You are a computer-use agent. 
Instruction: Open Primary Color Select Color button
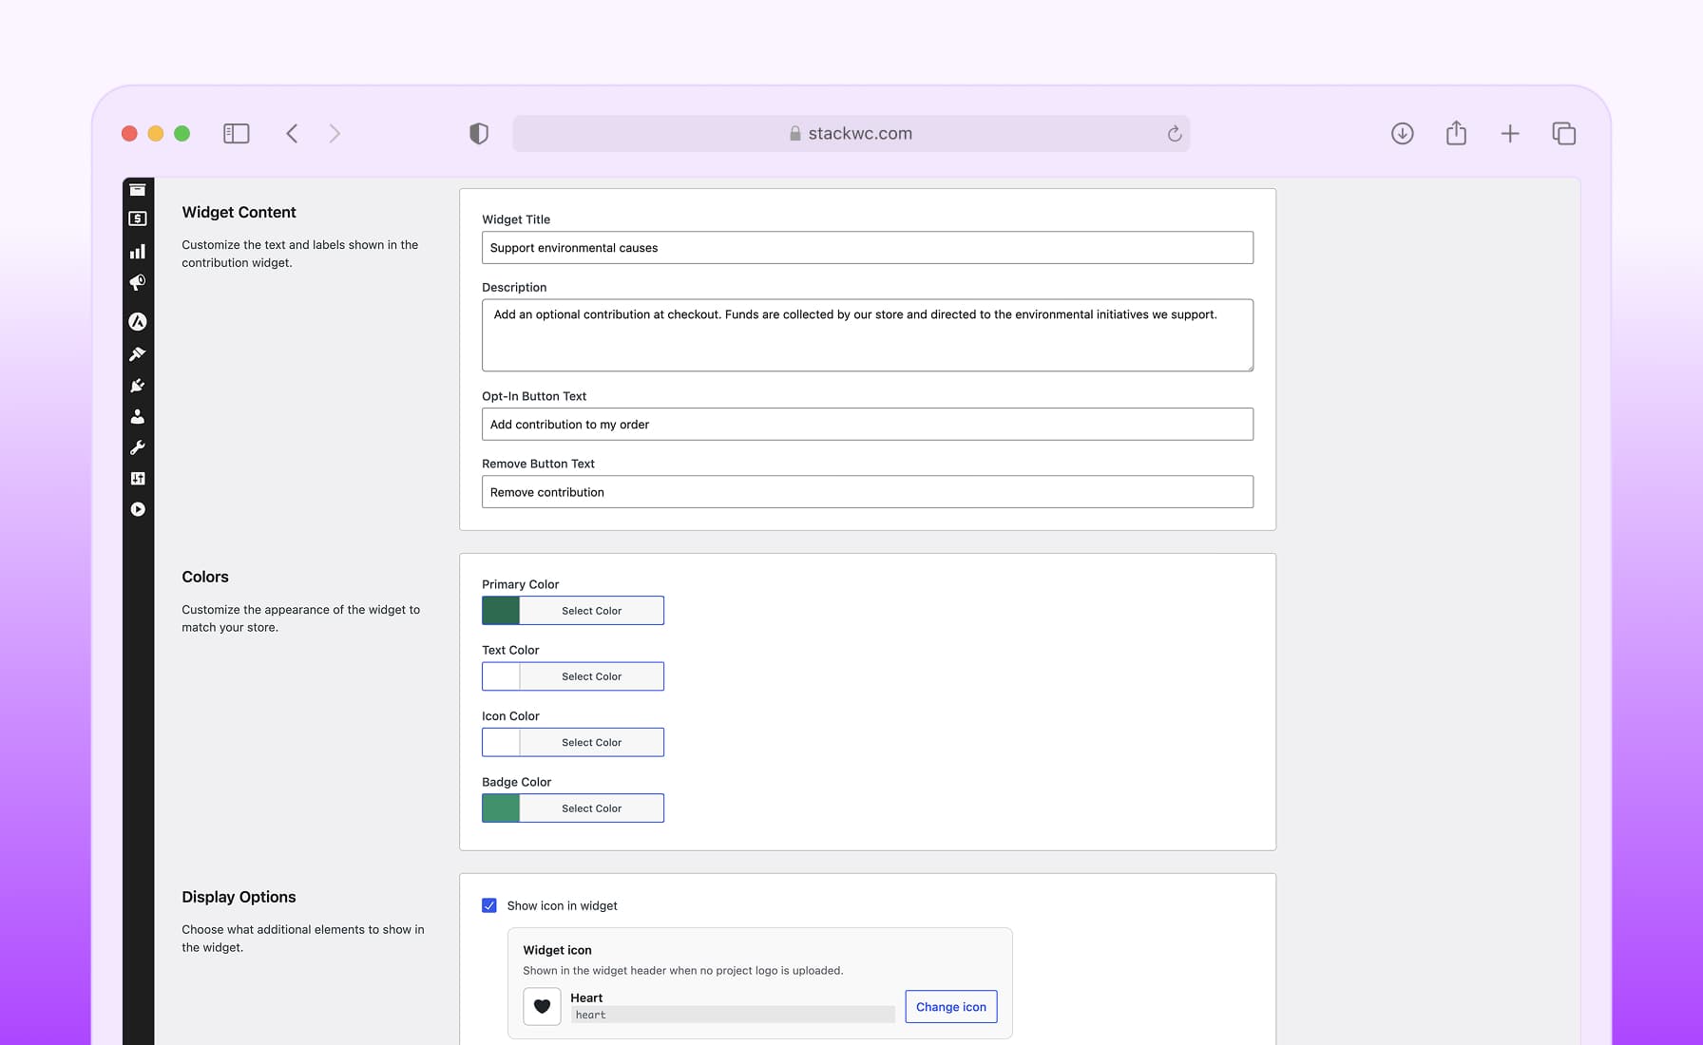tap(591, 611)
